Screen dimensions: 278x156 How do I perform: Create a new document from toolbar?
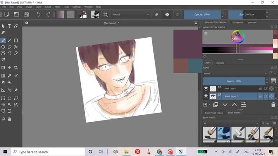(x=7, y=14)
